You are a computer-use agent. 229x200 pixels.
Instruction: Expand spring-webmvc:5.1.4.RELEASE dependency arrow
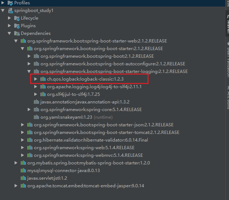(x=23, y=155)
